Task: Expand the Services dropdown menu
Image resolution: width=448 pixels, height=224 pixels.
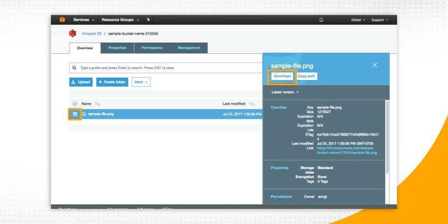Action: pos(83,20)
